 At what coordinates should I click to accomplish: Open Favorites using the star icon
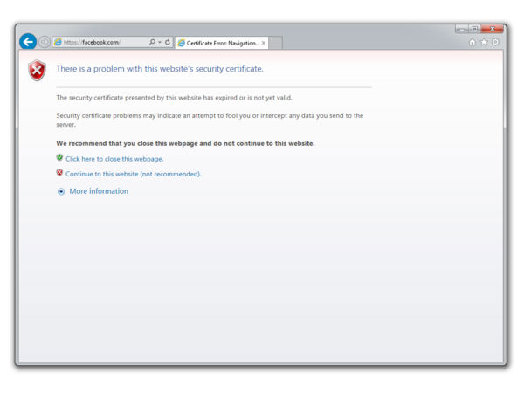[484, 42]
